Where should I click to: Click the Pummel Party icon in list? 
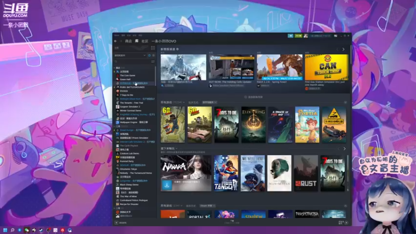pyautogui.click(x=118, y=161)
